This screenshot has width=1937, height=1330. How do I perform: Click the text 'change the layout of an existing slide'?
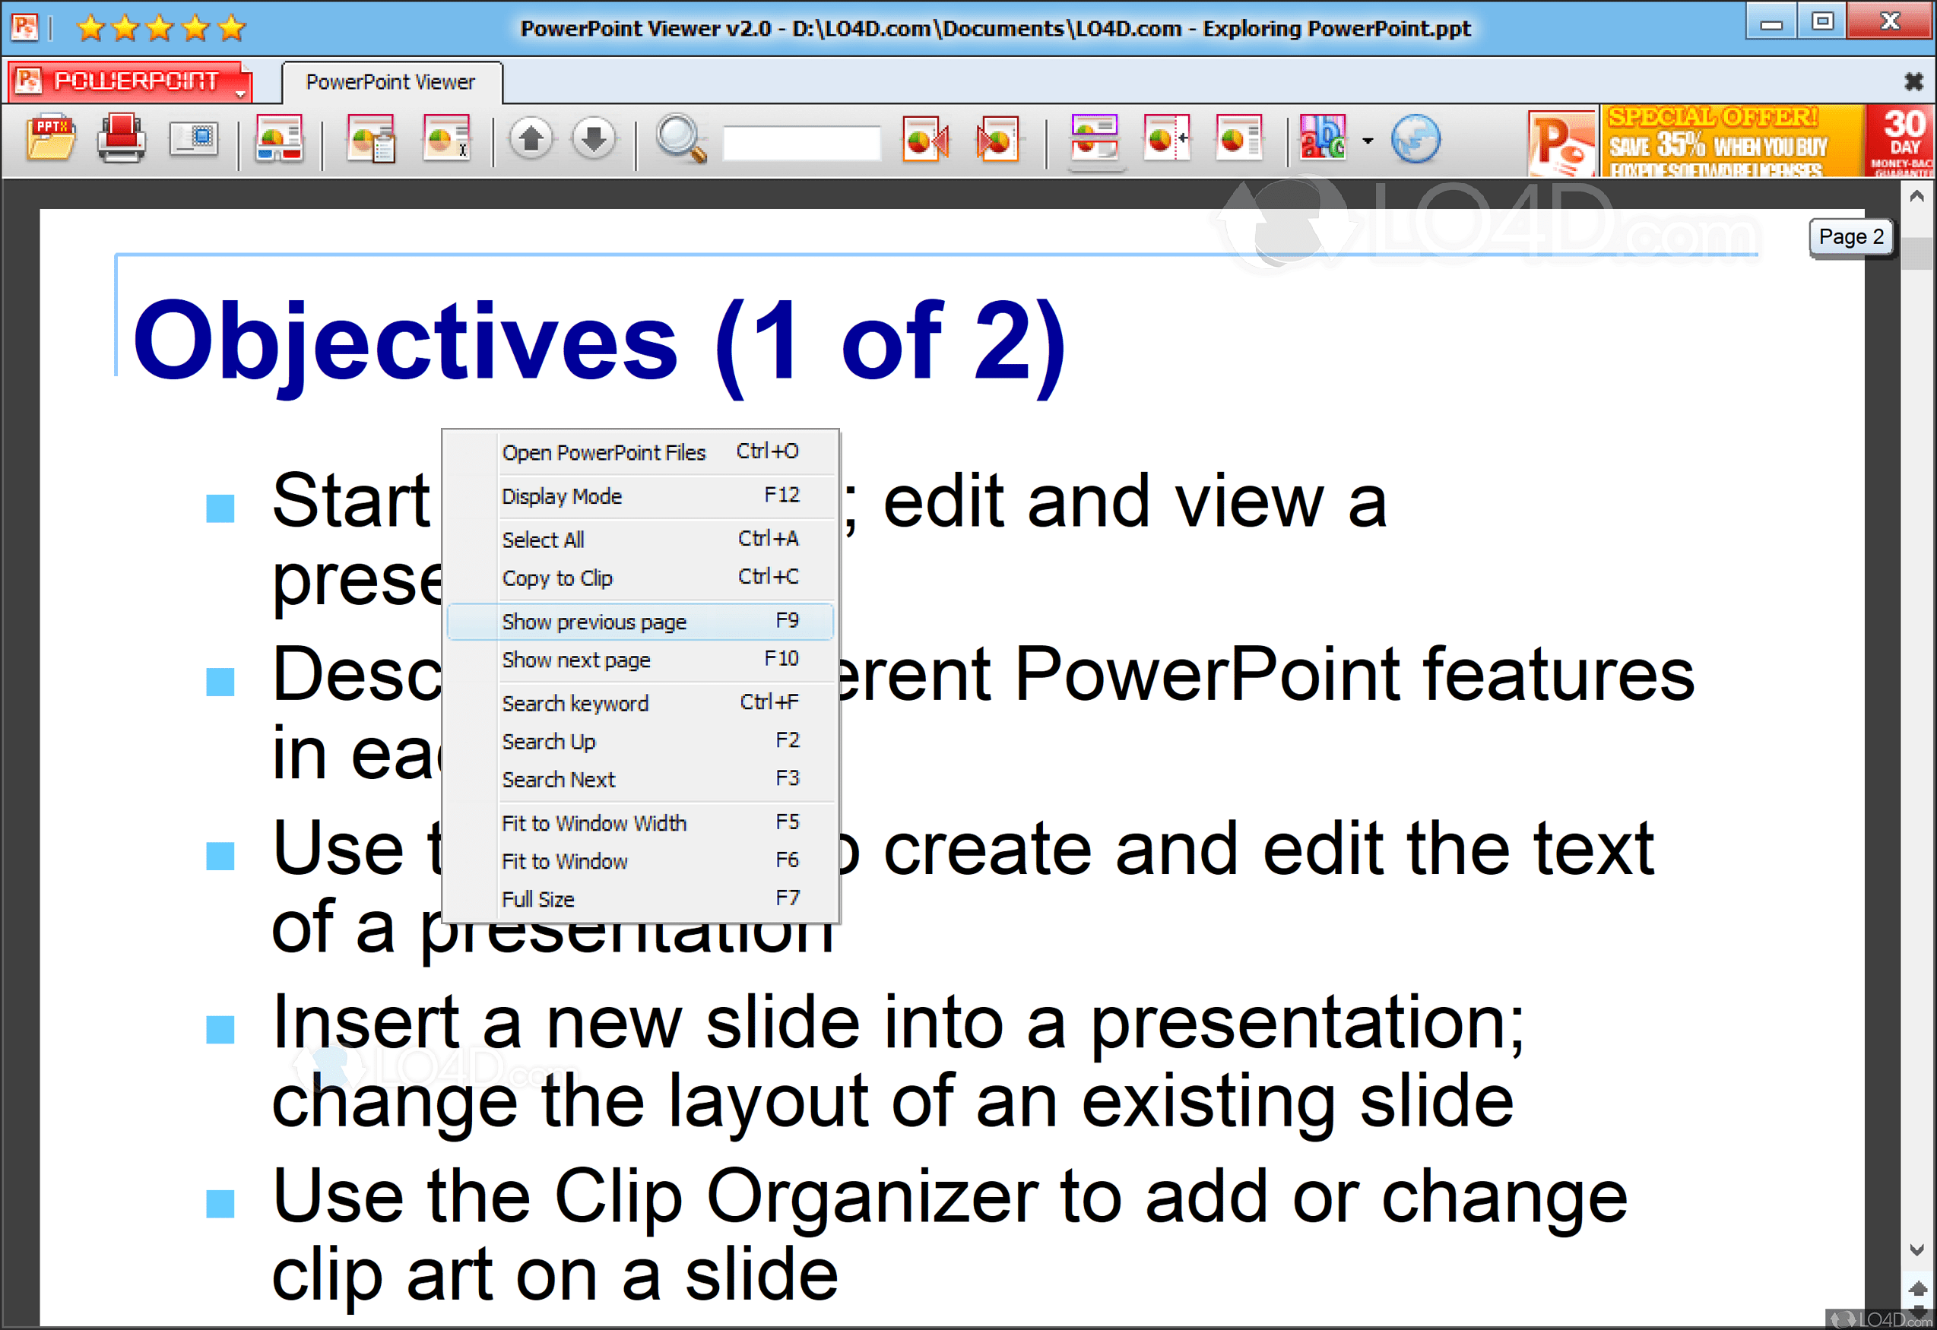tap(892, 1103)
